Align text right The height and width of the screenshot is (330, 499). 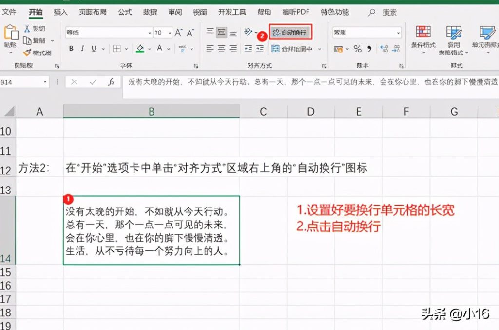tap(233, 49)
